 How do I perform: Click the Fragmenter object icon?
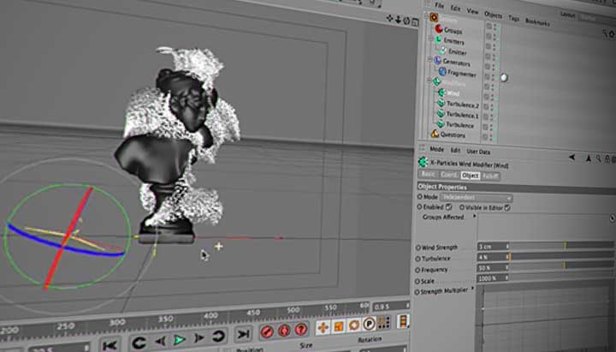442,71
